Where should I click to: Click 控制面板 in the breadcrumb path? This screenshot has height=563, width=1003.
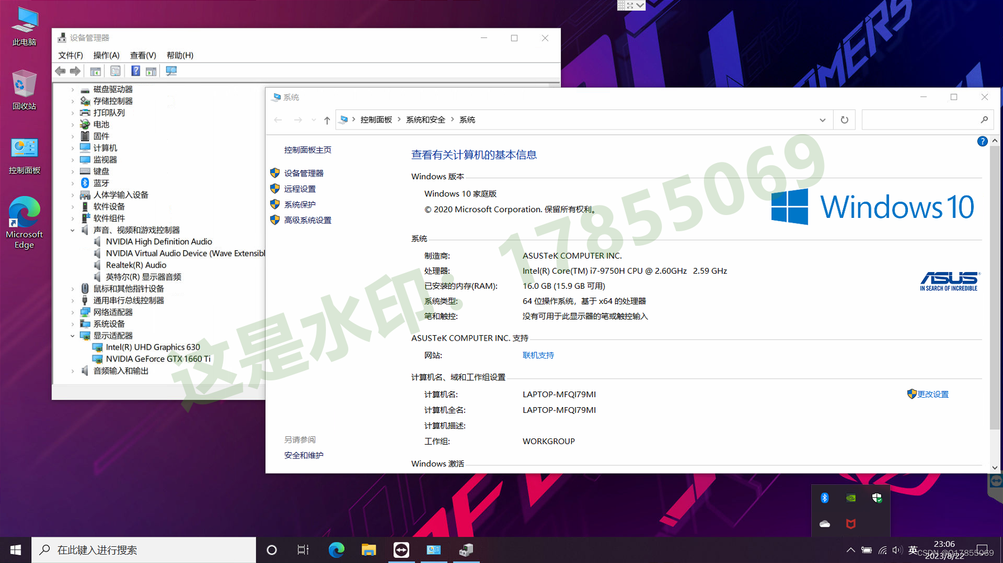tap(376, 120)
